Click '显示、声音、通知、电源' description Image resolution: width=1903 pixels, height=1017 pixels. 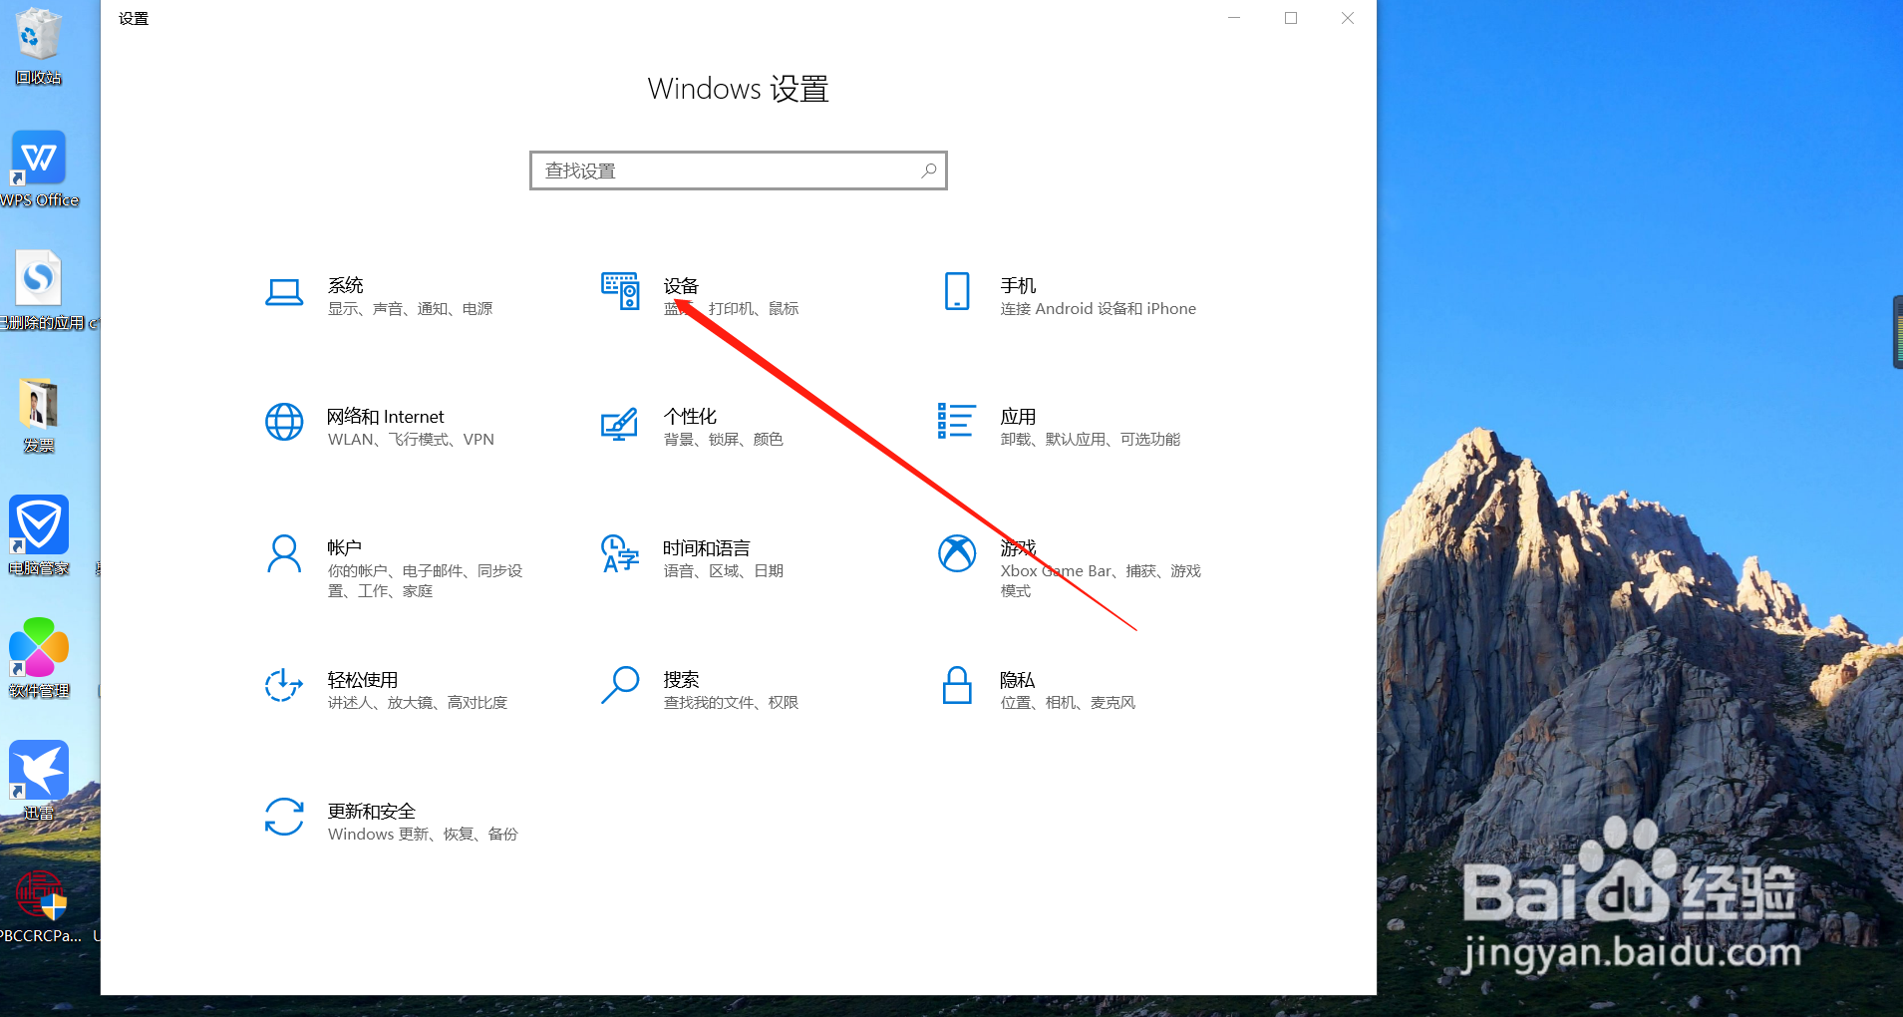(x=411, y=309)
